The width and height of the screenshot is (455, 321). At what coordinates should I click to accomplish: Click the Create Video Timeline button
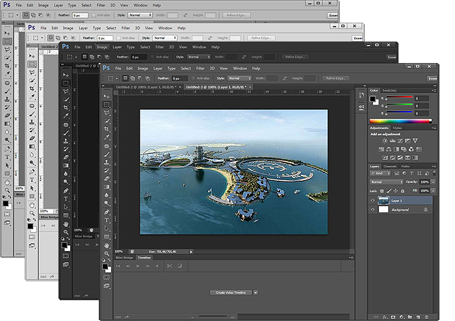click(x=230, y=292)
